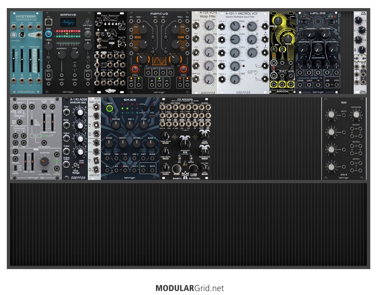Screen dimensions: 380x295
Task: Click the illuminated FREEZE button on Skies
Action: pyautogui.click(x=110, y=108)
